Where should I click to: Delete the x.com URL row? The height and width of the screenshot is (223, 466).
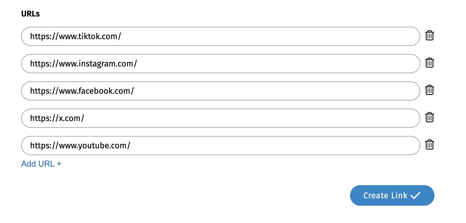pyautogui.click(x=429, y=117)
